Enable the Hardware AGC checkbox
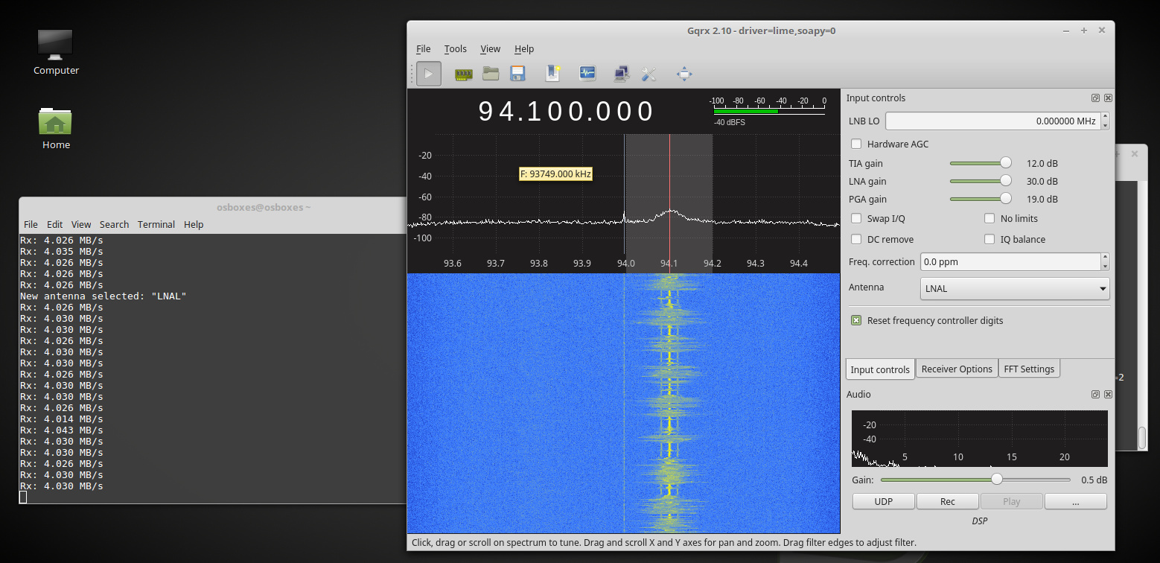This screenshot has height=563, width=1160. [x=856, y=144]
